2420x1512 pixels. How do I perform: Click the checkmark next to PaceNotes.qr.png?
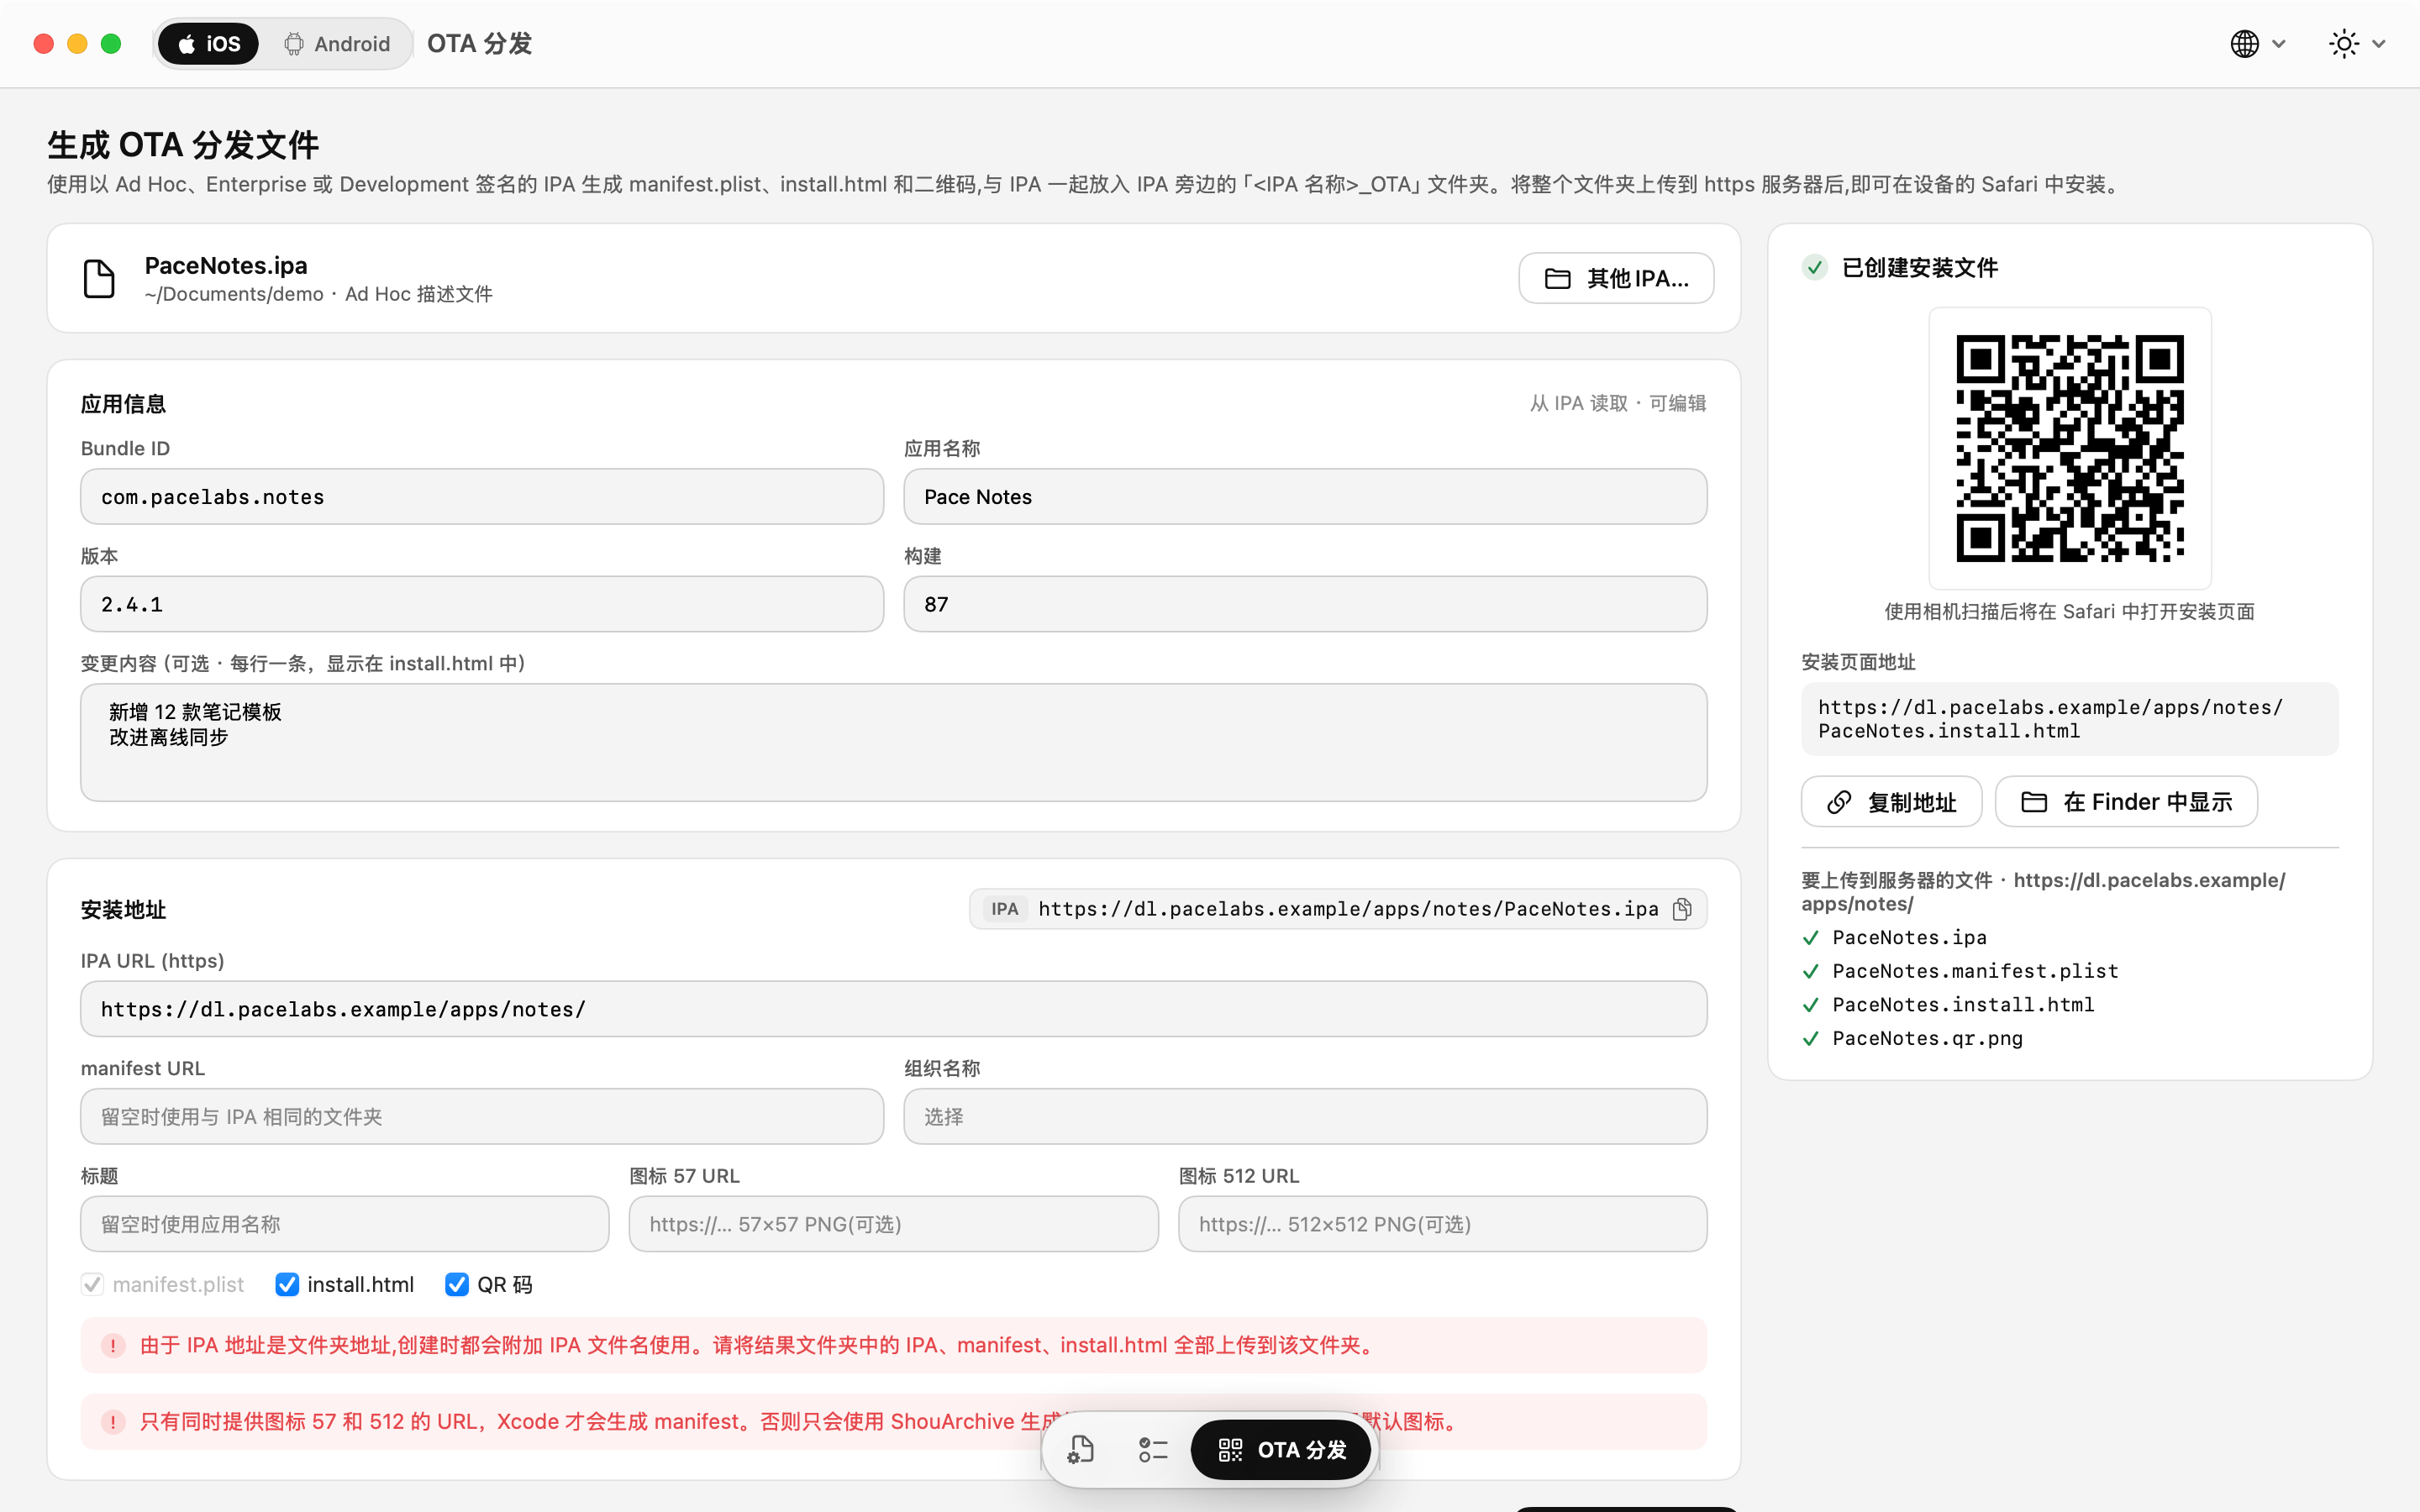[x=1811, y=1038]
